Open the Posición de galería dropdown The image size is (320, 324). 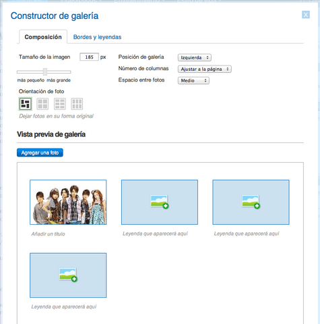[x=195, y=57]
